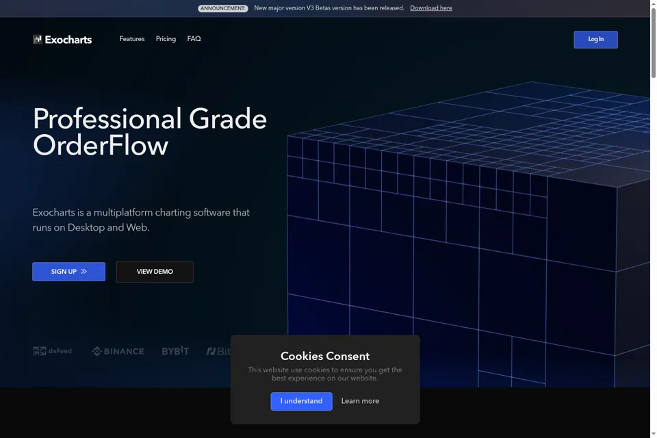This screenshot has height=438, width=657.
Task: Click the ANNOUNCEMENT badge
Action: coord(223,8)
